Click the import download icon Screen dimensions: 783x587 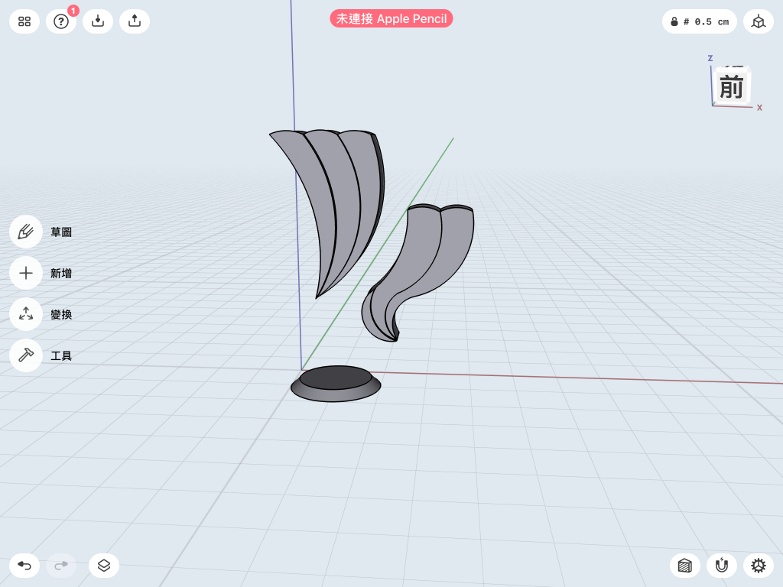point(98,21)
